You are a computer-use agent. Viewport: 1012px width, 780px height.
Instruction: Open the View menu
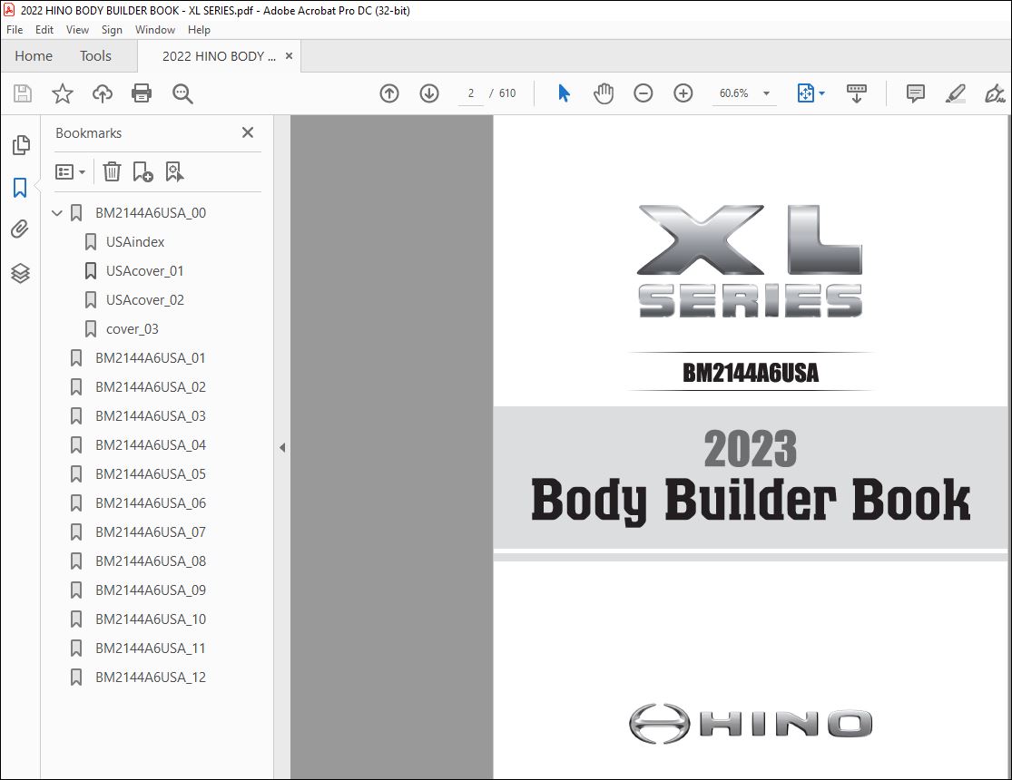(x=77, y=30)
